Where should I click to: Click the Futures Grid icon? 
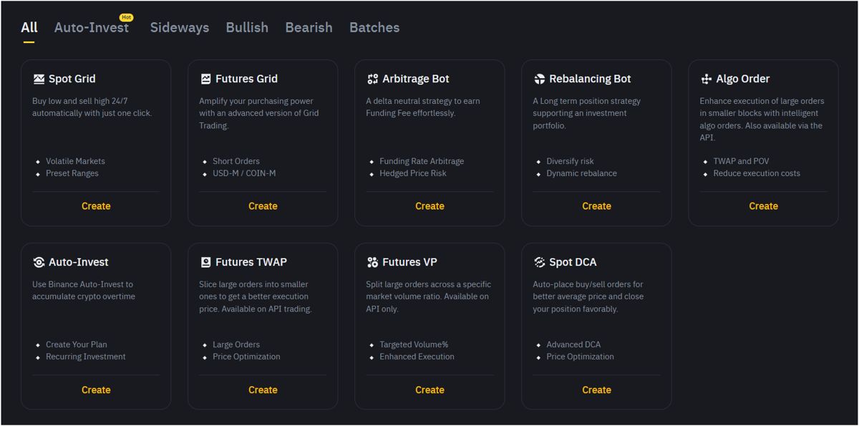205,79
